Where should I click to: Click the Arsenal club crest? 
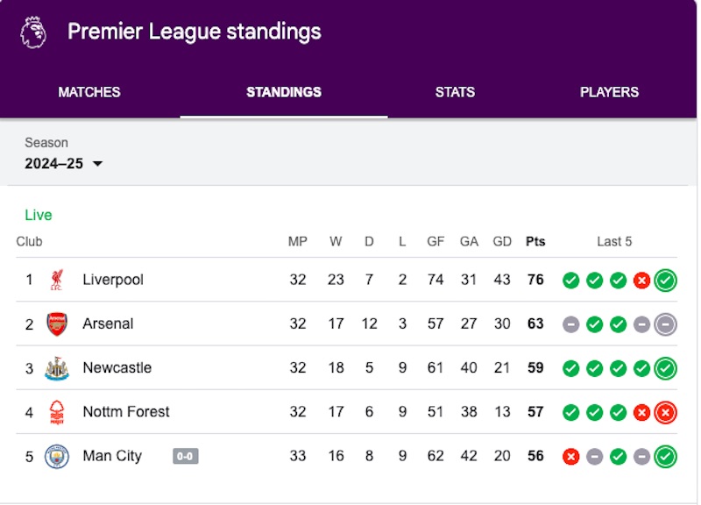(57, 324)
